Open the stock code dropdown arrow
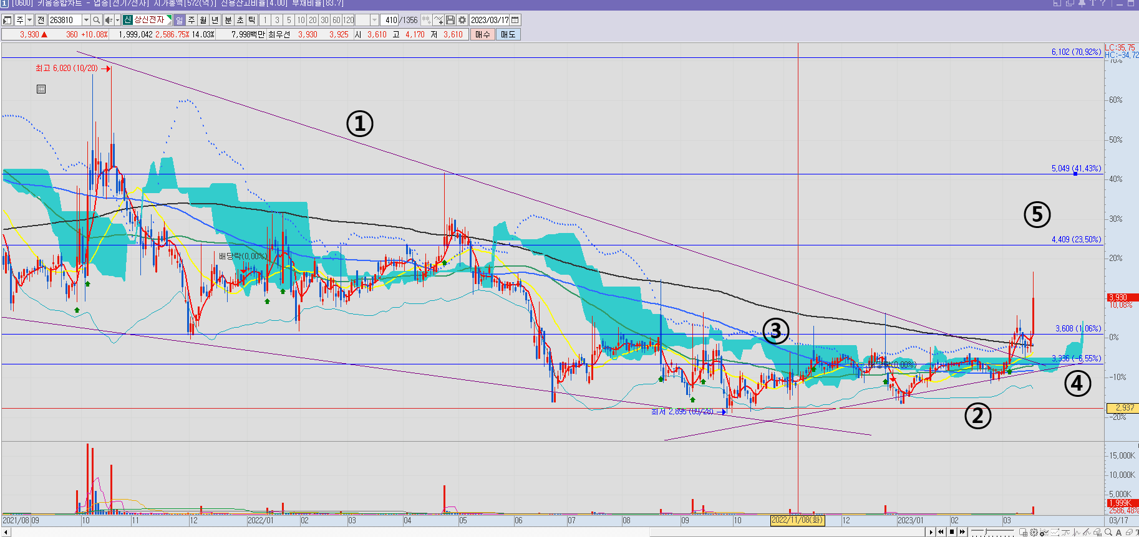The image size is (1139, 537). [x=86, y=20]
